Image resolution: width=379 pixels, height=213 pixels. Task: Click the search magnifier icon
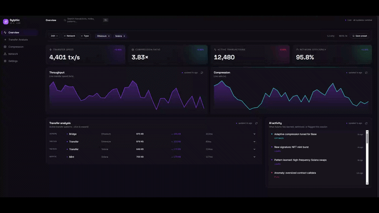(65, 20)
